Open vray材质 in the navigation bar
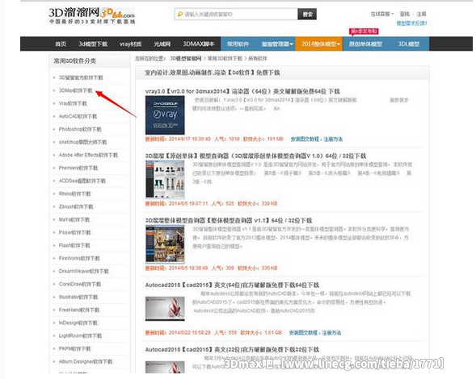 [130, 44]
